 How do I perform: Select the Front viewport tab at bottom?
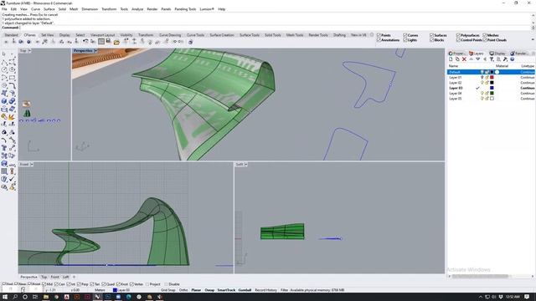click(54, 277)
